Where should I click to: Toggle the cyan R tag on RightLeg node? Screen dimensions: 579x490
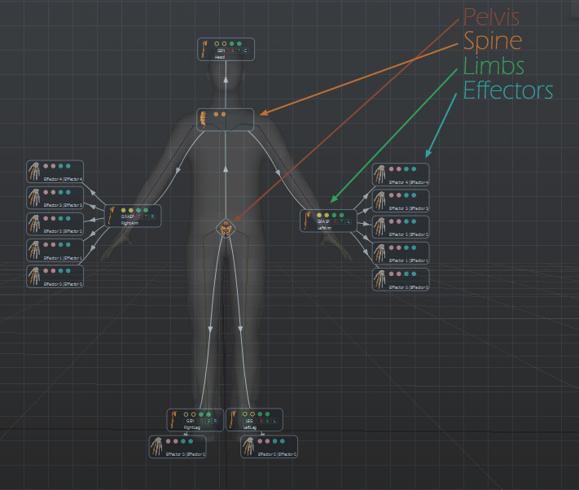pyautogui.click(x=215, y=421)
